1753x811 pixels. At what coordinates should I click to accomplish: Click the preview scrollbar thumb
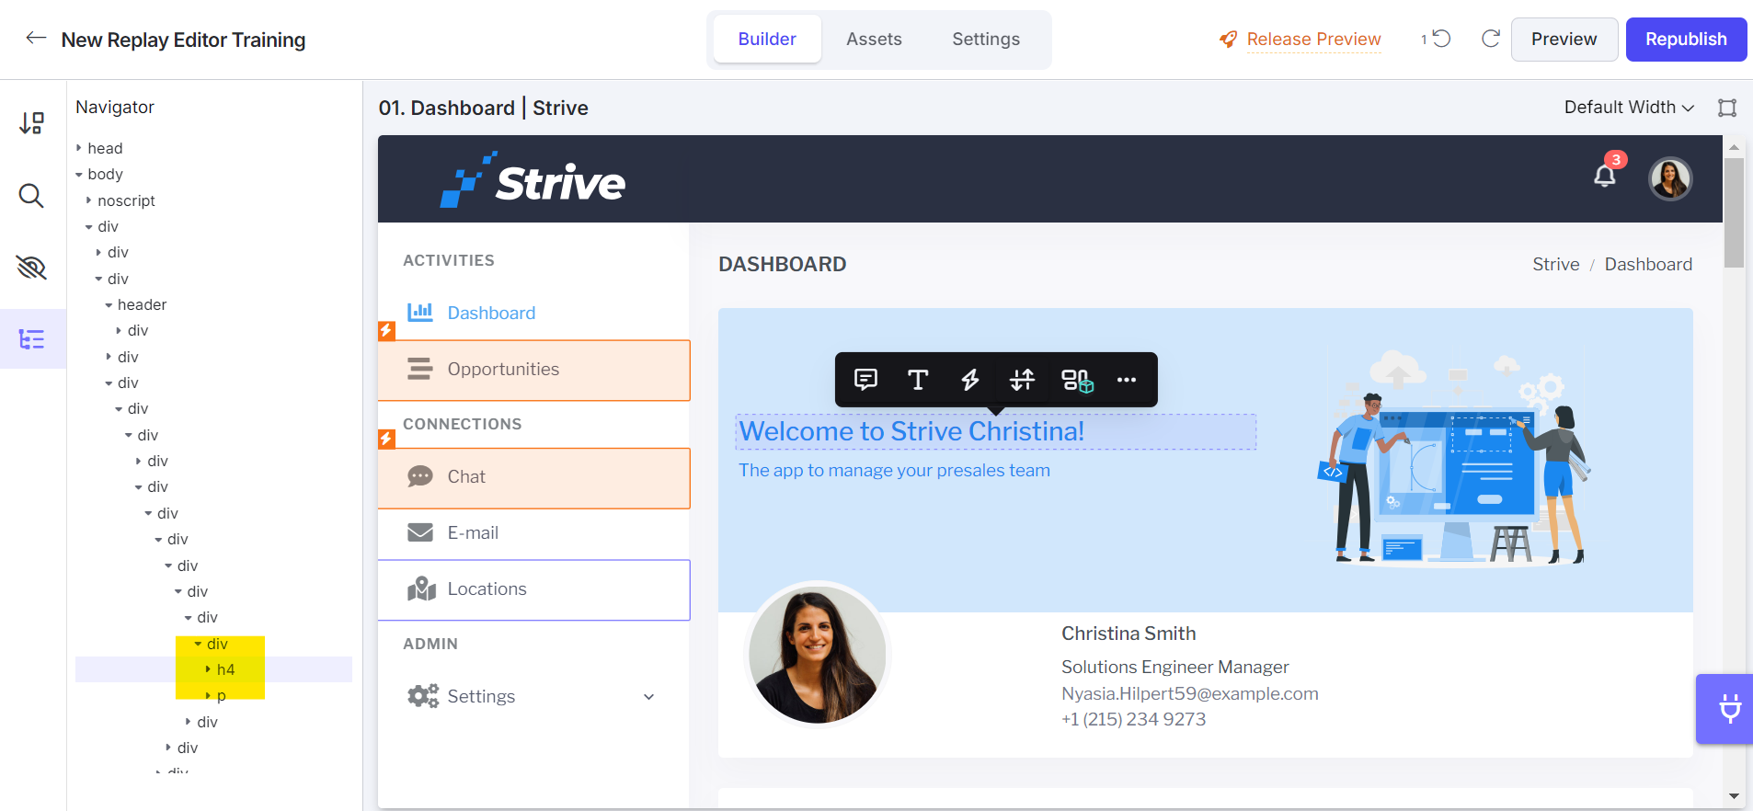[1734, 212]
